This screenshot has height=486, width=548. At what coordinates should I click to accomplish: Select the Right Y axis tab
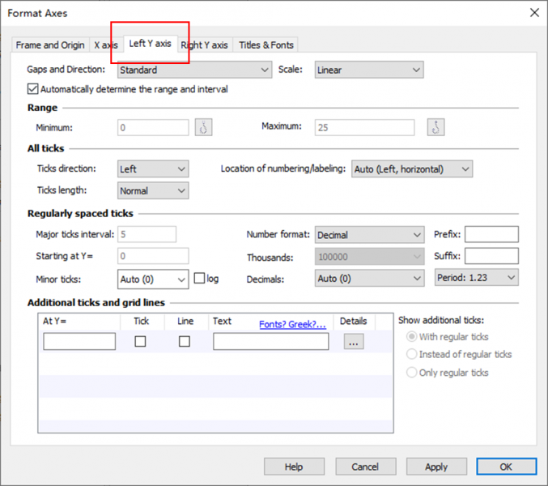(x=205, y=45)
